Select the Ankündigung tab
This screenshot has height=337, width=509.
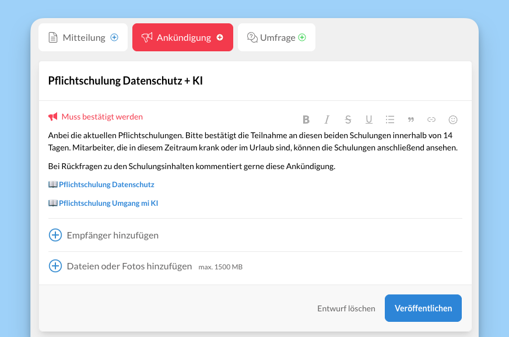(182, 37)
